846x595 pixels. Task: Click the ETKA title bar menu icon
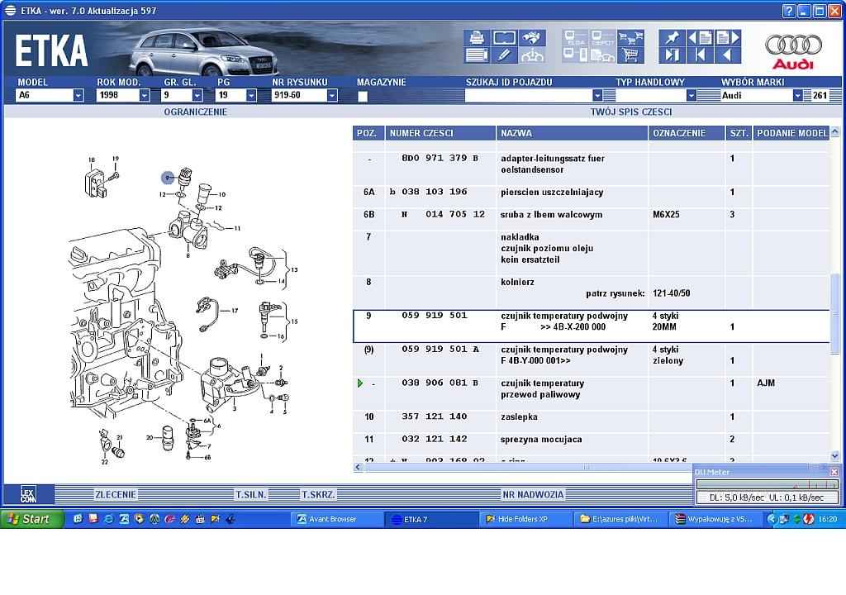click(10, 10)
